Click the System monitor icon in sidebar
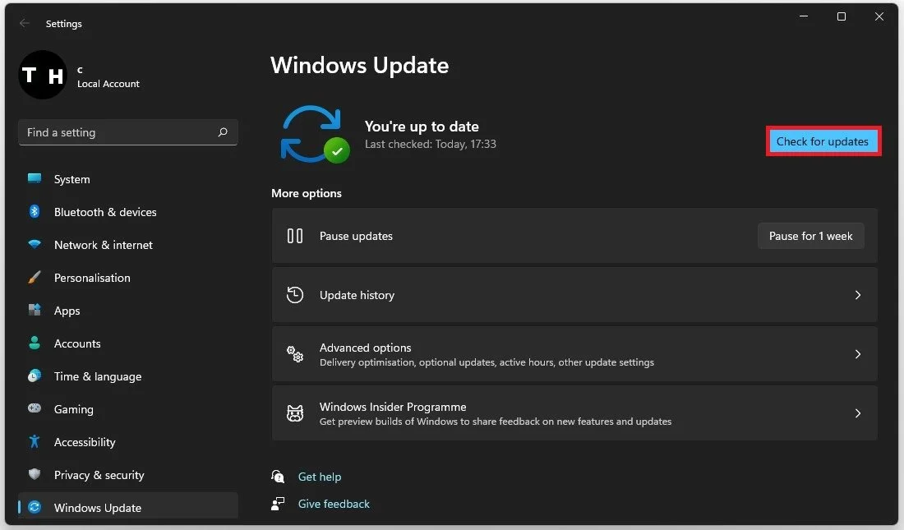 pos(35,178)
